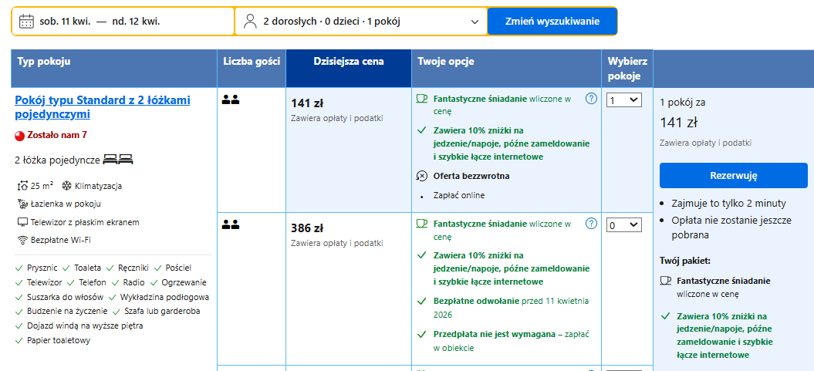Click the 141 zł price in table
Screen dimensions: 814x371
click(307, 103)
